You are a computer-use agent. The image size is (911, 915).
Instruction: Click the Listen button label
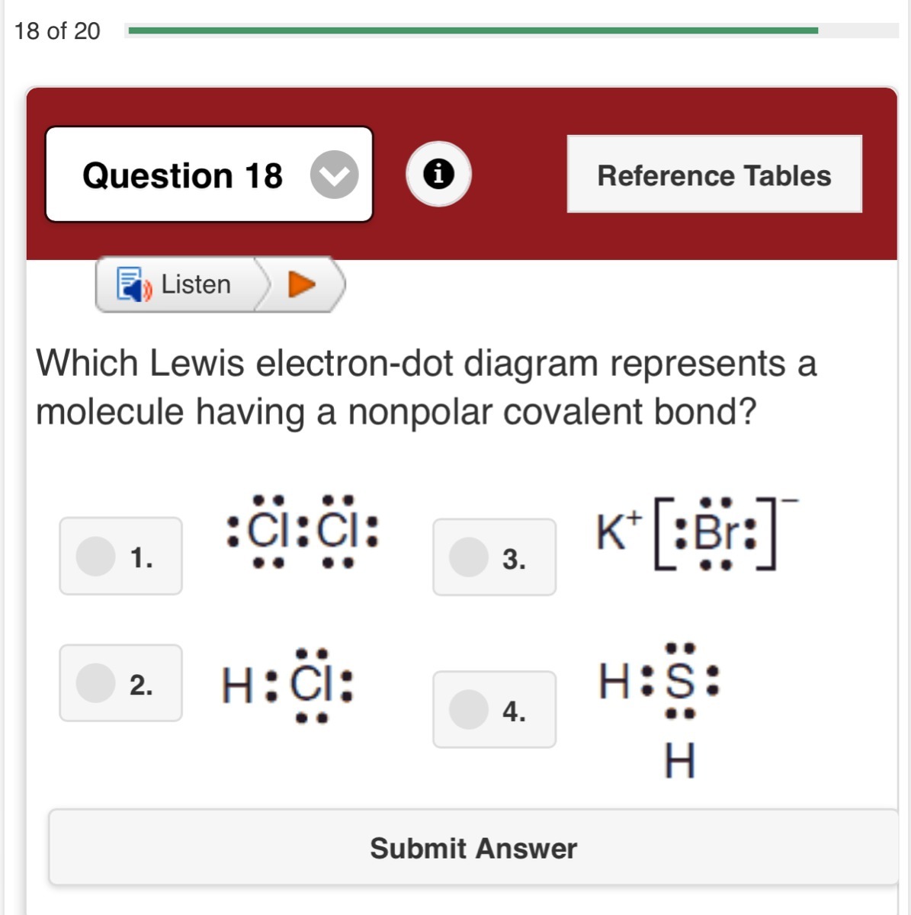pos(196,284)
